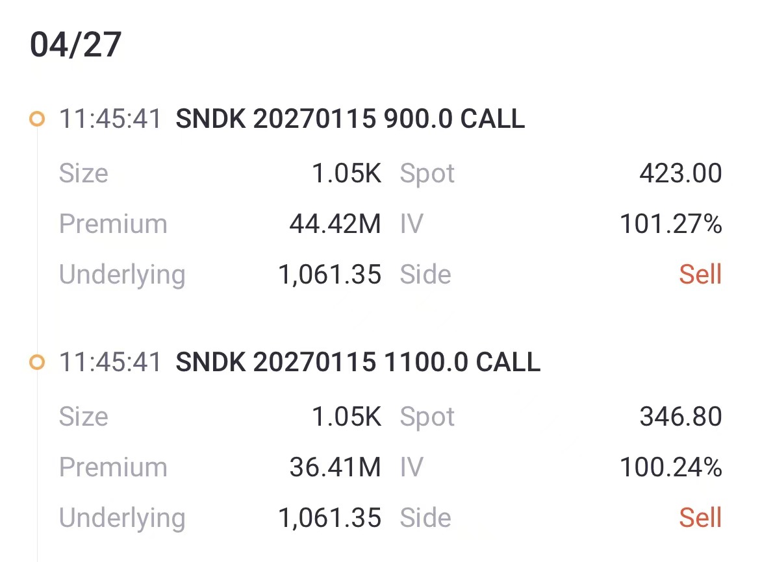This screenshot has height=562, width=760.
Task: Click the Sell side of the 900.0 CALL trade
Action: (700, 275)
